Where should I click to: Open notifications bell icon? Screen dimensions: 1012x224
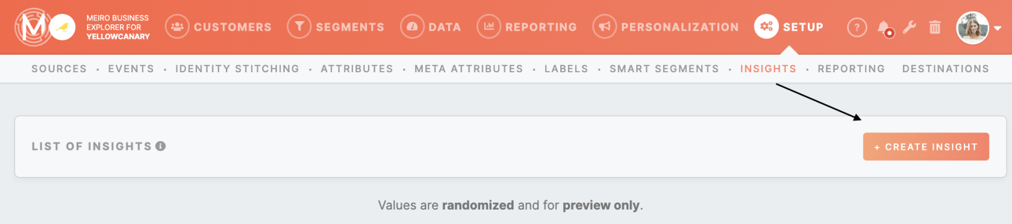coord(884,28)
